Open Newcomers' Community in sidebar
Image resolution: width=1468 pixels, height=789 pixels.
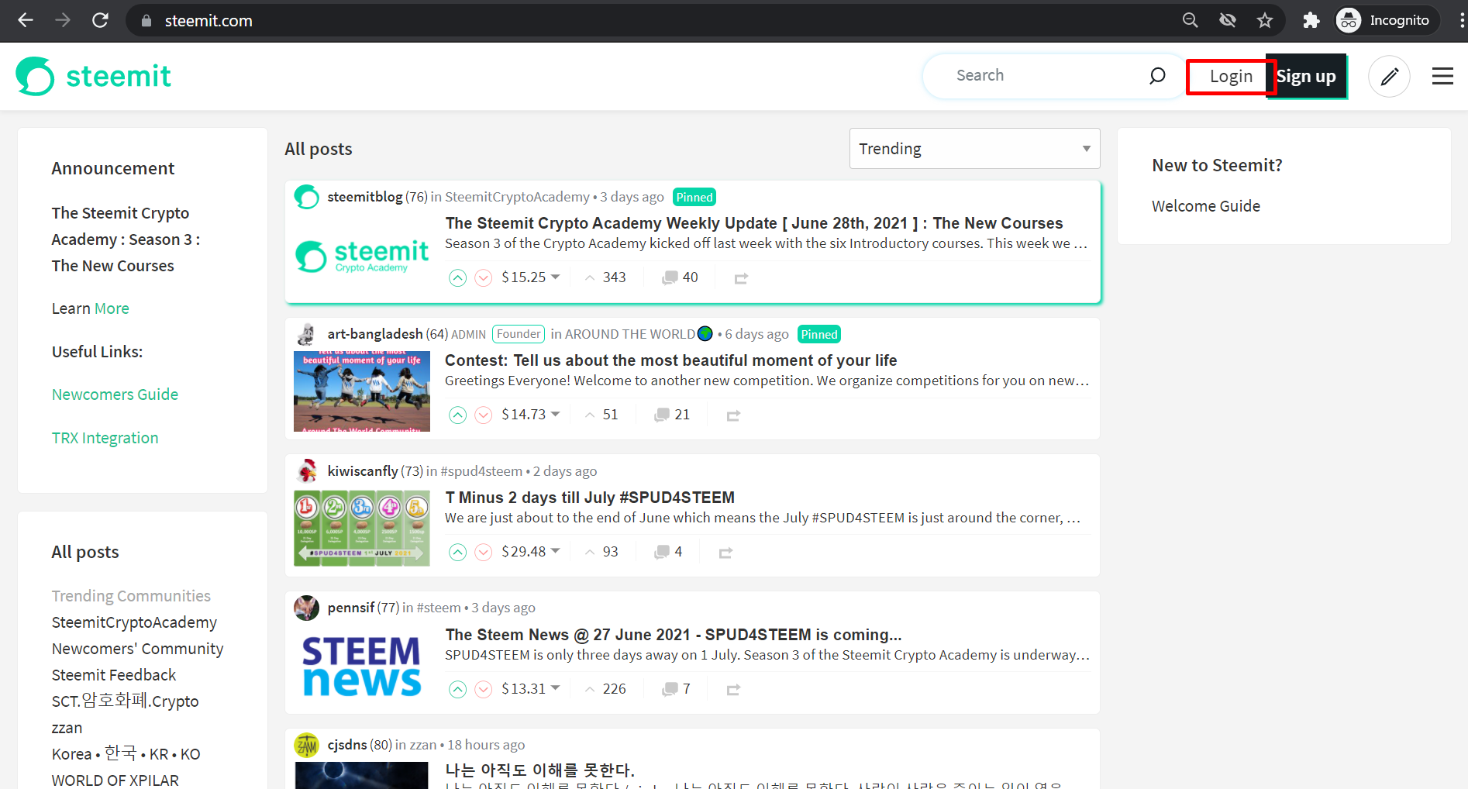tap(137, 649)
